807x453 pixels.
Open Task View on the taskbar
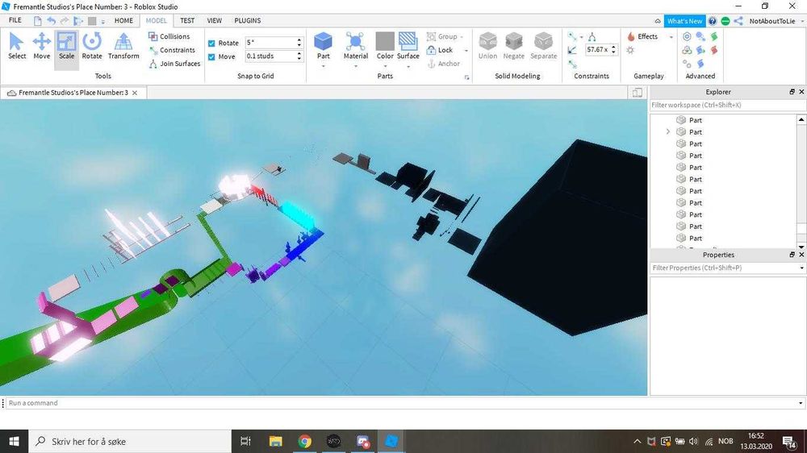[245, 441]
